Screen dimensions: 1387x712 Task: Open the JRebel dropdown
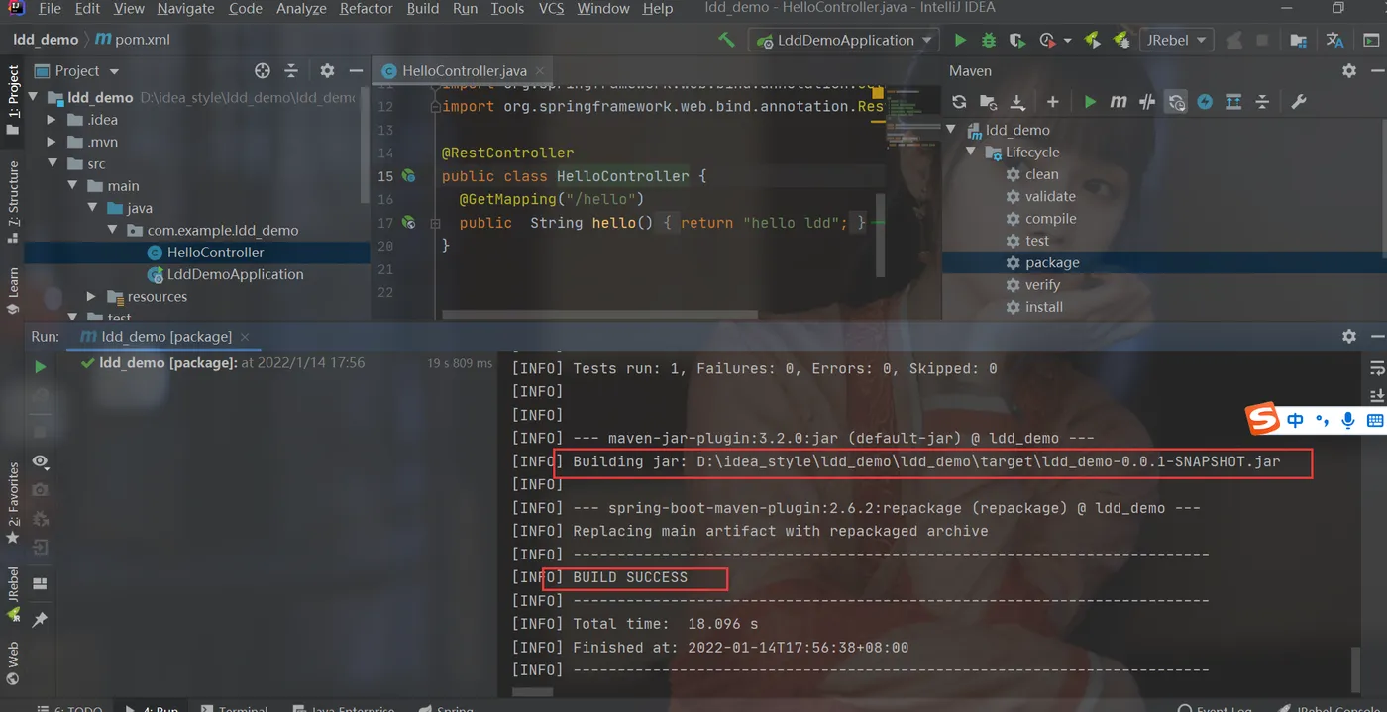tap(1177, 40)
